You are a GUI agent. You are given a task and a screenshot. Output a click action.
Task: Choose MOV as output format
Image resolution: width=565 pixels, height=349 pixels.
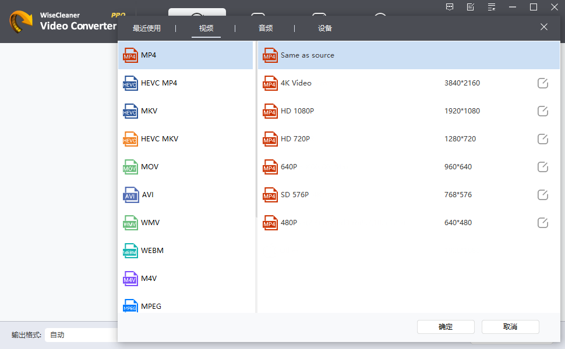click(185, 167)
